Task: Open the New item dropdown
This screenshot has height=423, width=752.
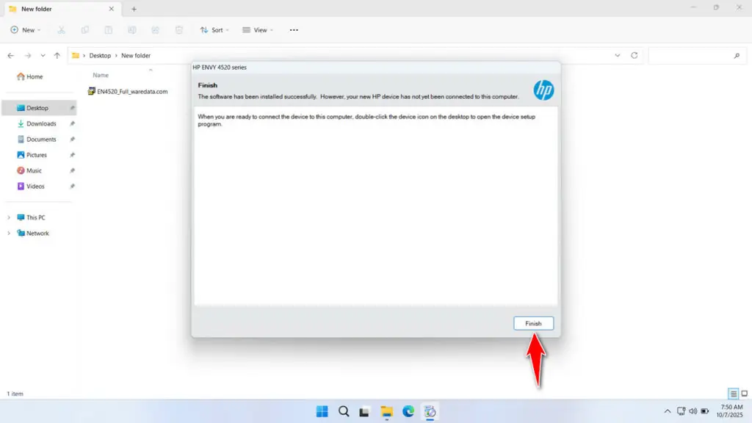Action: point(26,30)
